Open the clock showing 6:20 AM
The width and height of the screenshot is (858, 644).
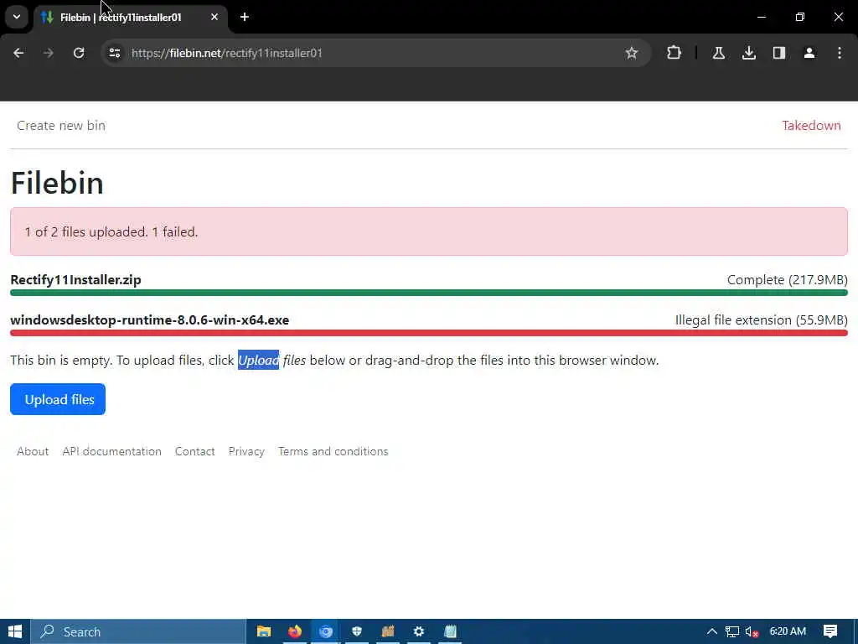788,631
